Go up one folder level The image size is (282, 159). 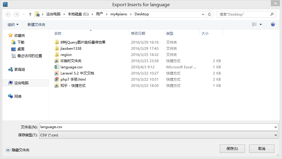[30, 14]
